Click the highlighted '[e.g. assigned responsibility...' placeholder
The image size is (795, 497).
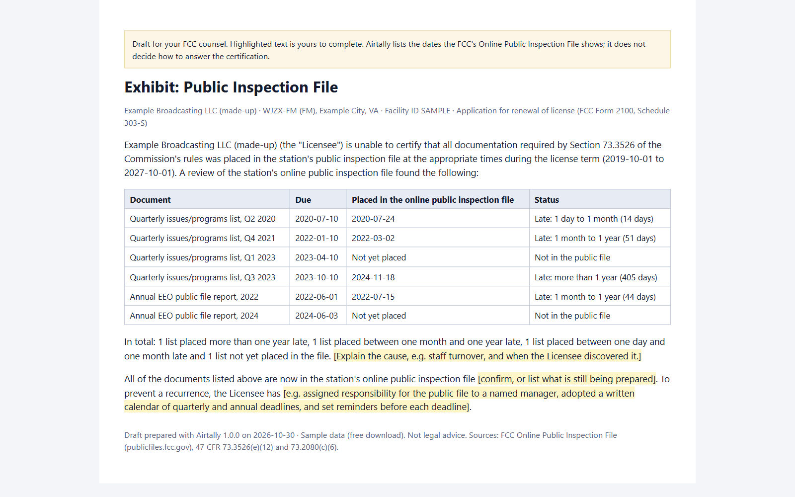pyautogui.click(x=380, y=400)
